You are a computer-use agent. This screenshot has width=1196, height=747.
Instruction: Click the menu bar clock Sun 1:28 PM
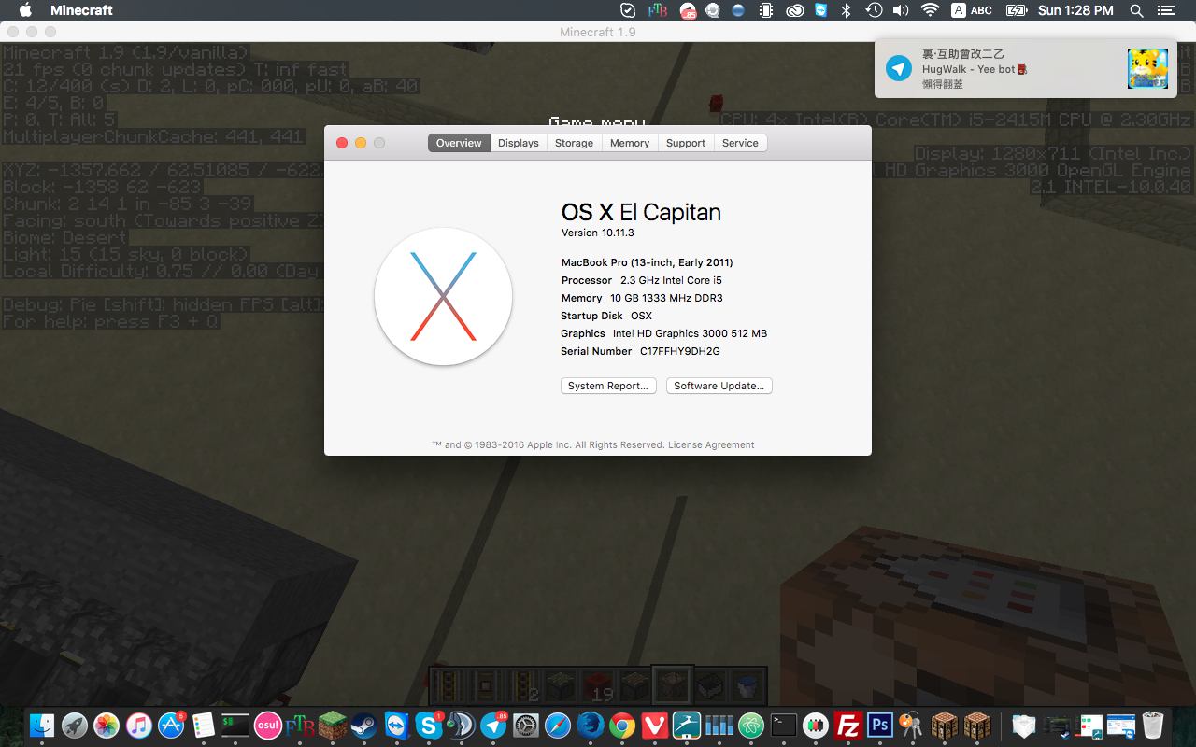1075,10
